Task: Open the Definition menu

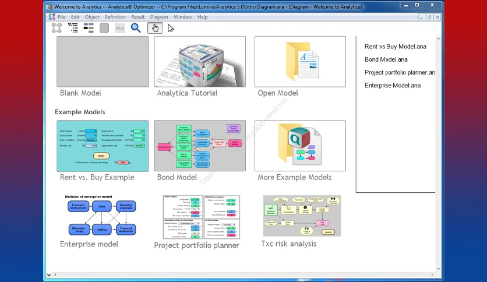Action: click(x=115, y=17)
